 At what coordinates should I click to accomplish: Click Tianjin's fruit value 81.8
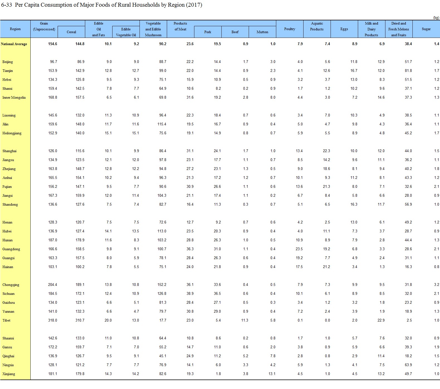(x=408, y=71)
